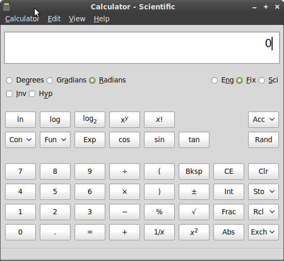This screenshot has height=261, width=284.
Task: Click the factorial x! button
Action: pyautogui.click(x=159, y=119)
